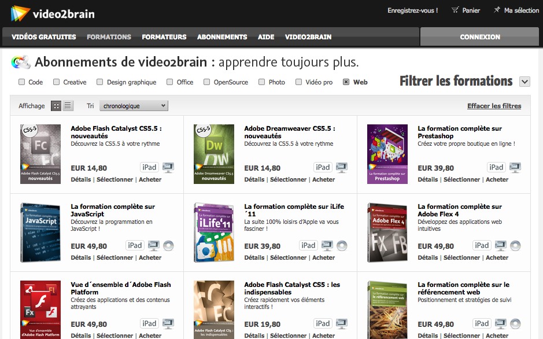Click computer icon for Adobe Flex 4
The height and width of the screenshot is (339, 543).
pos(501,245)
